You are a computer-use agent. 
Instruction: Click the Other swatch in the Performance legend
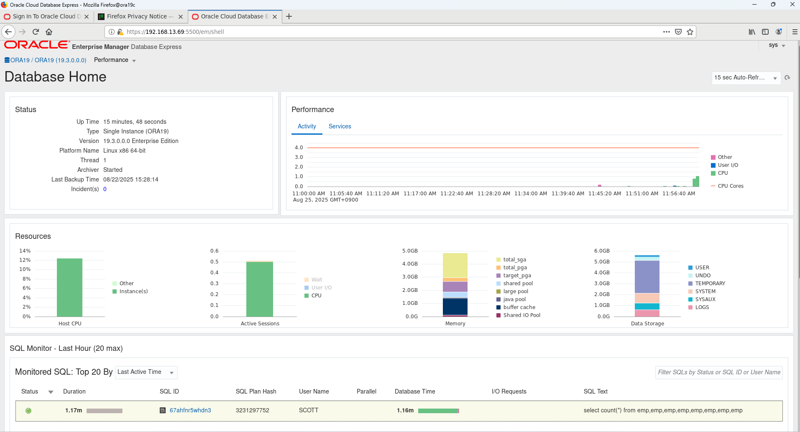pyautogui.click(x=713, y=157)
